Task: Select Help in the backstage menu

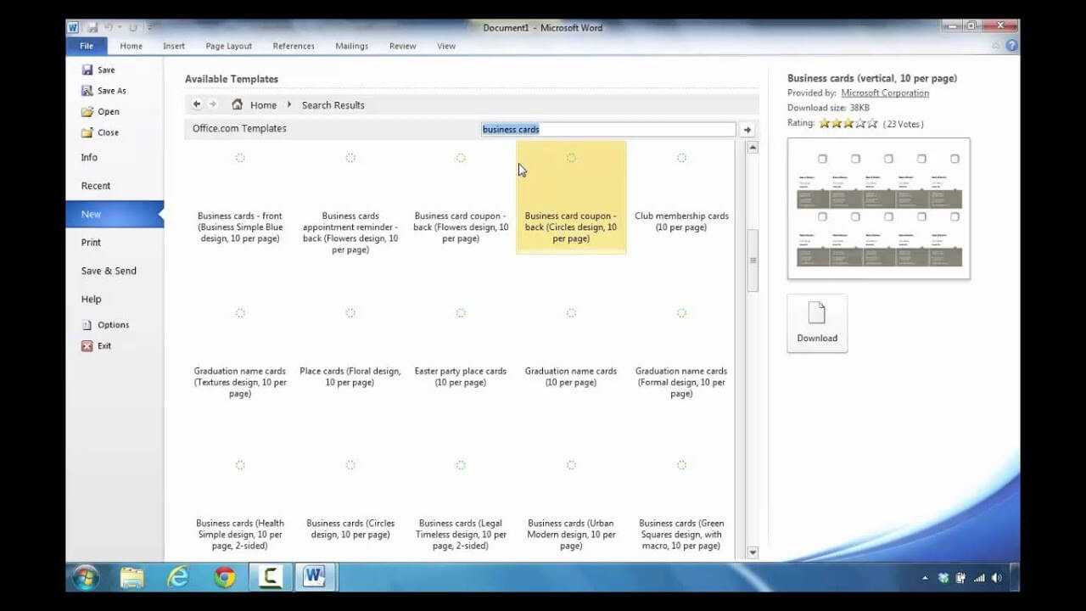Action: [91, 300]
